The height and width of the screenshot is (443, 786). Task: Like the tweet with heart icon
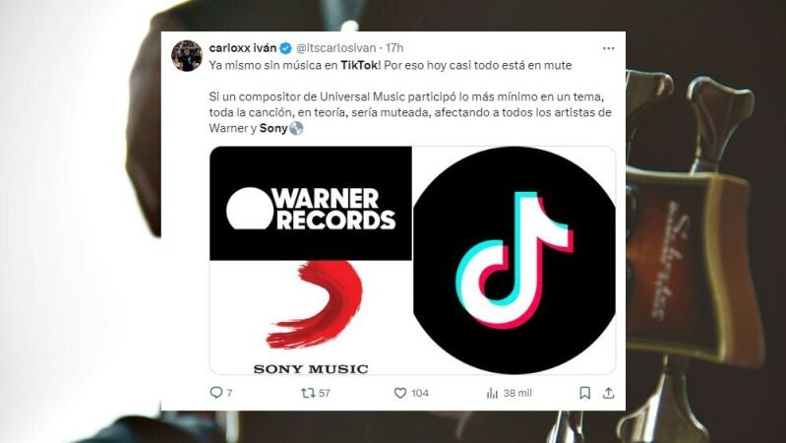pos(400,393)
